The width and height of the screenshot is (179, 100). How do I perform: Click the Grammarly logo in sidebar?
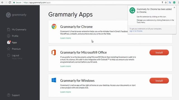[x=16, y=15]
